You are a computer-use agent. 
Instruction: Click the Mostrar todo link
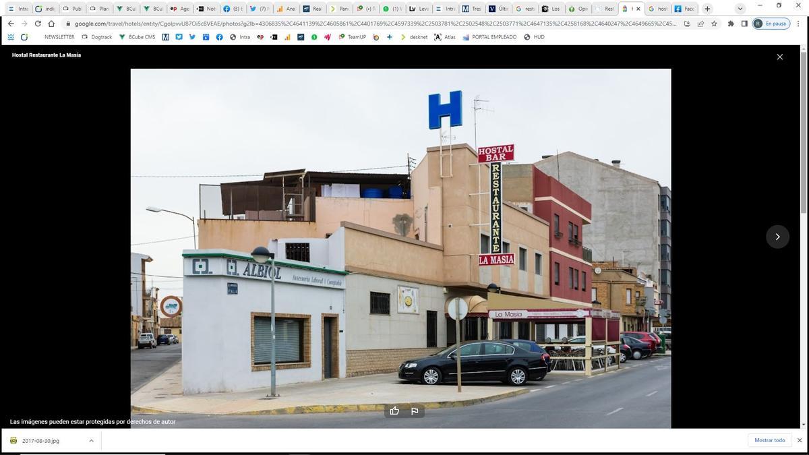(771, 439)
